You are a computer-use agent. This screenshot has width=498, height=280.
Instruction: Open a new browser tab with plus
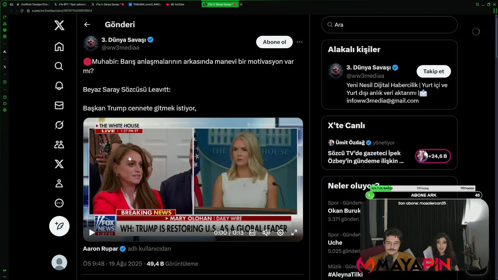(x=241, y=4)
